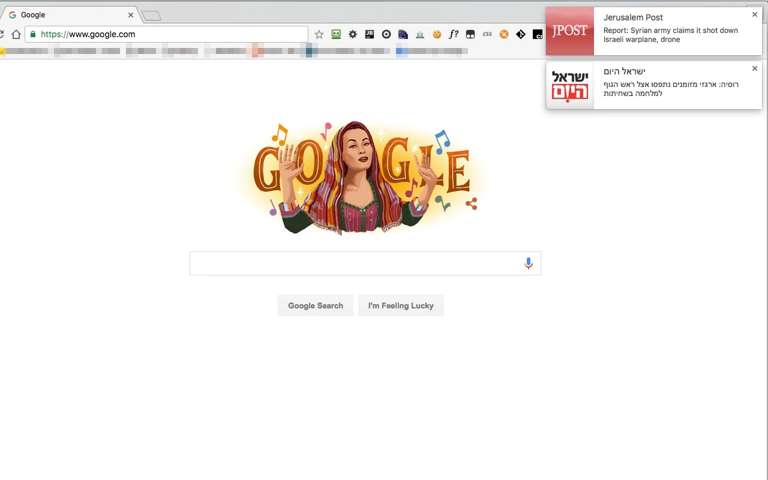Click the green secure lock icon
This screenshot has height=480, width=768.
33,34
